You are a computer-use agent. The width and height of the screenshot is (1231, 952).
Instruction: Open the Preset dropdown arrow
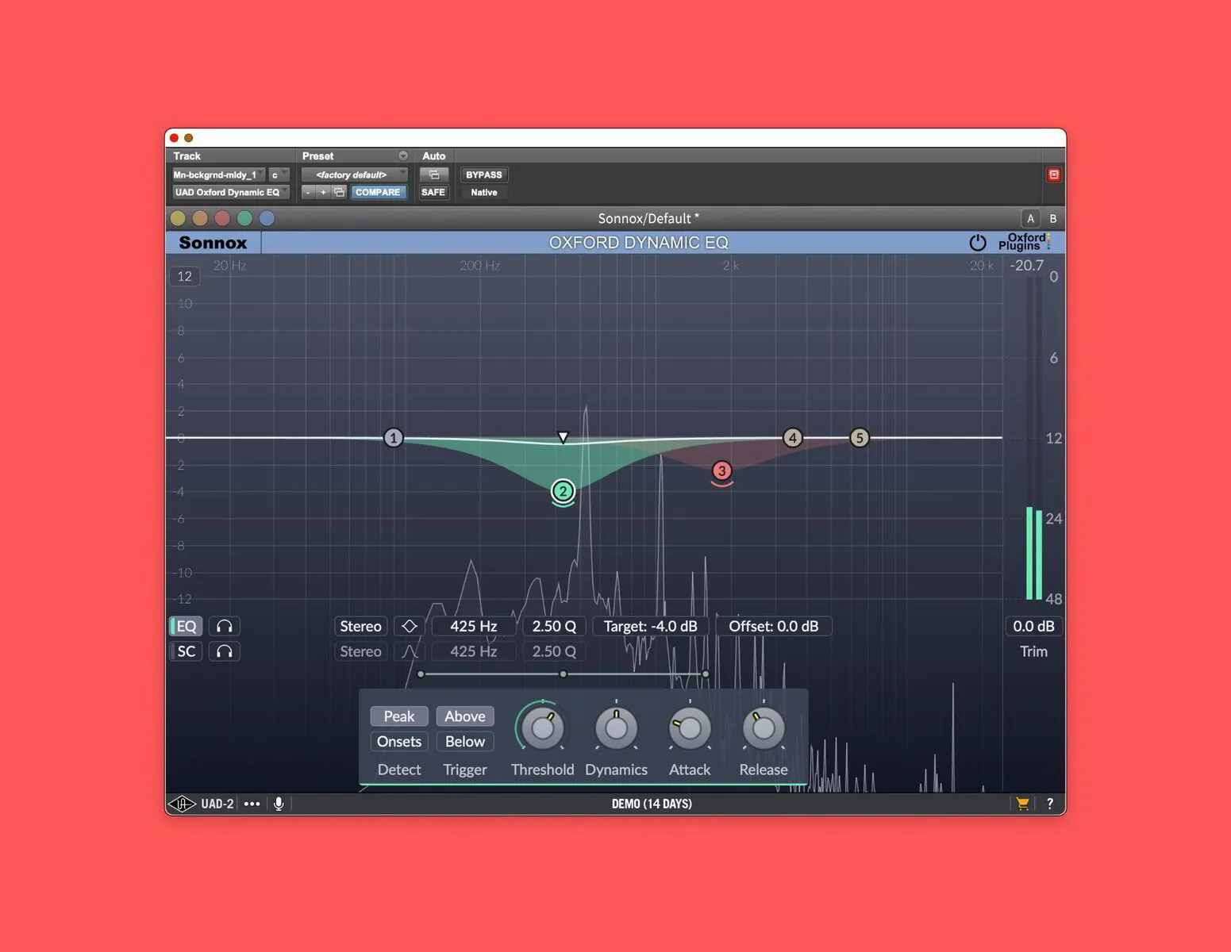coord(403,155)
